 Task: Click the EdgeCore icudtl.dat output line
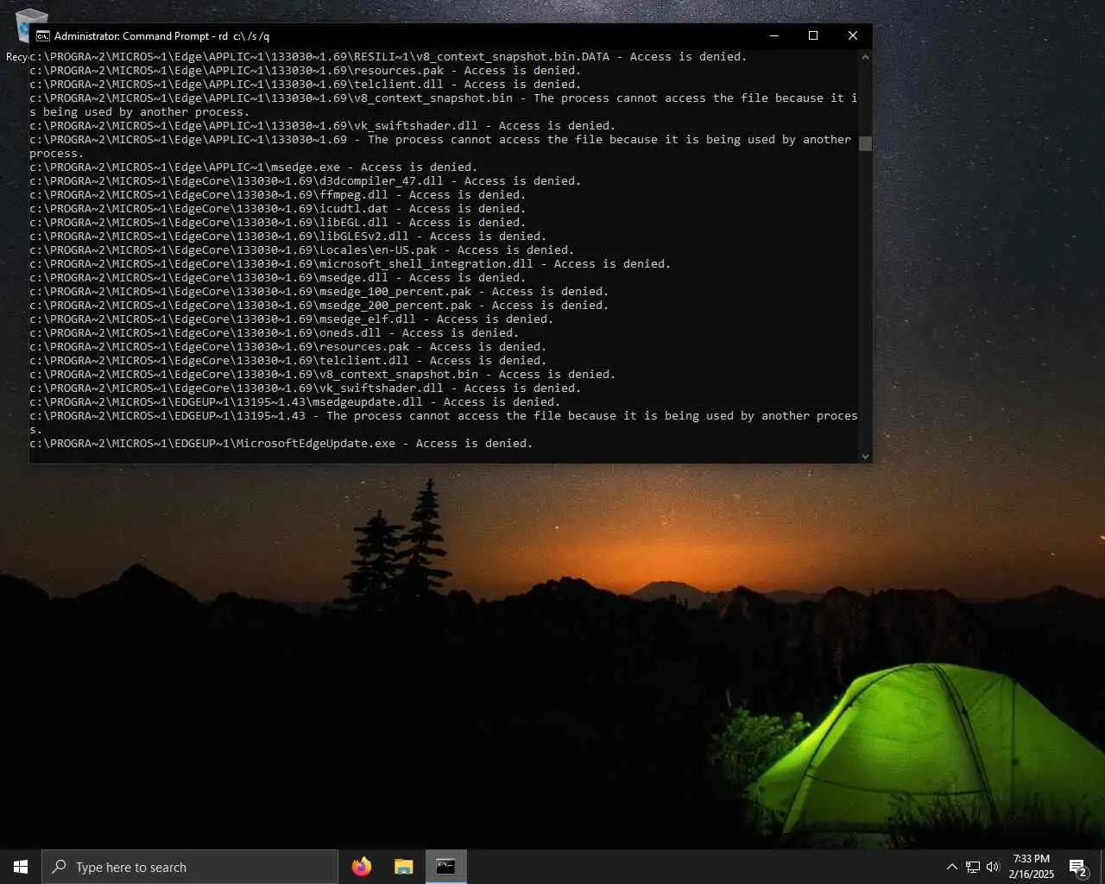(x=278, y=209)
